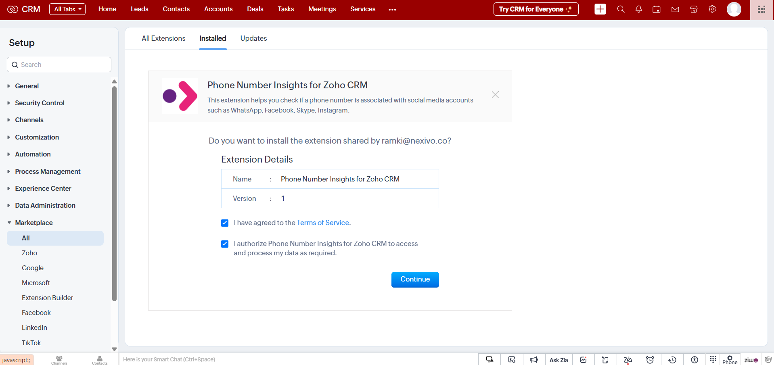Open the calendar icon in header

657,9
